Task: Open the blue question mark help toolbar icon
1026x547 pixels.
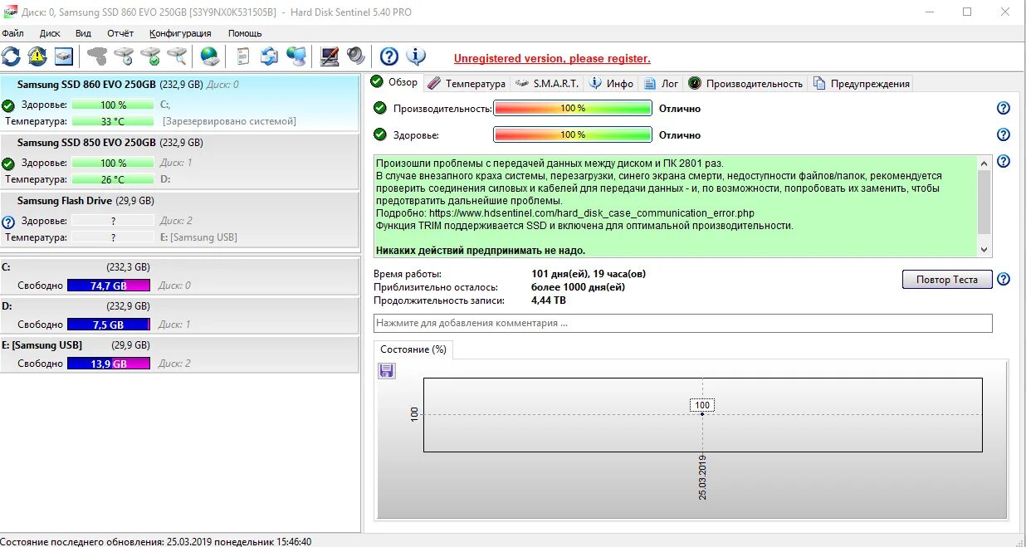Action: tap(389, 56)
